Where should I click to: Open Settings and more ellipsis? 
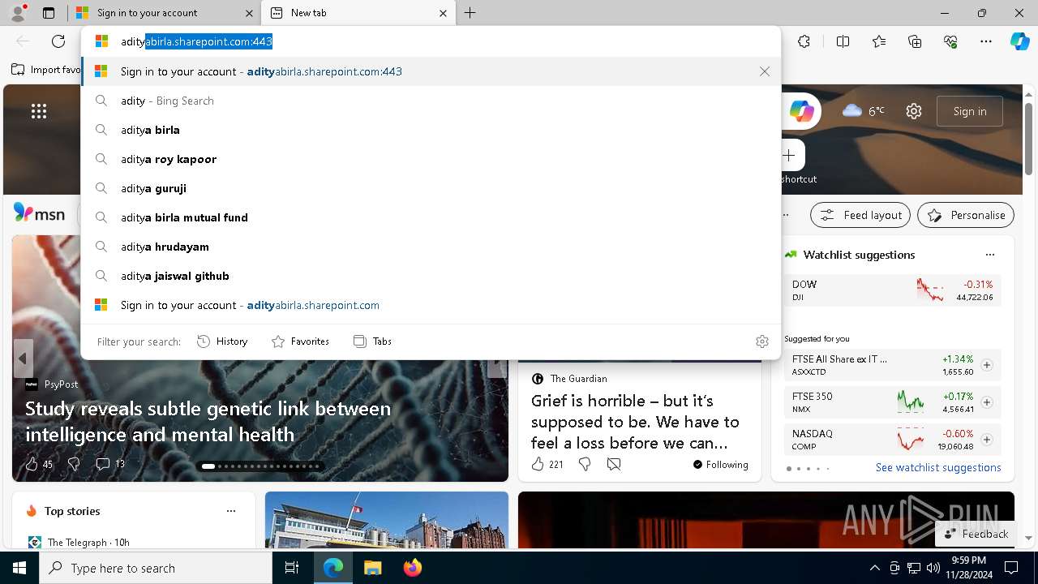click(986, 41)
